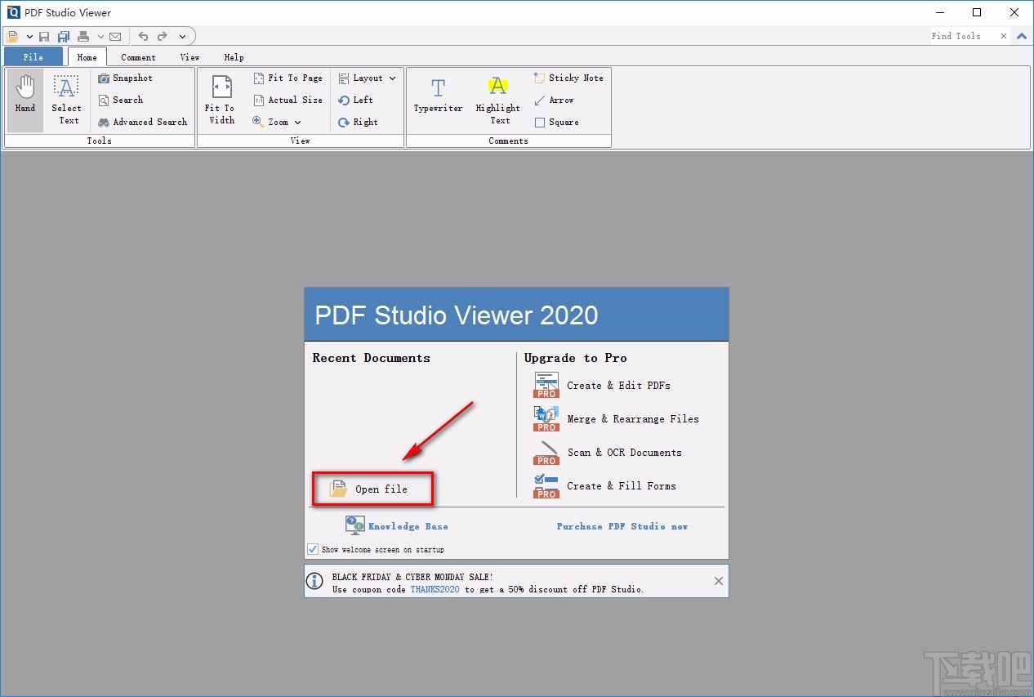1034x697 pixels.
Task: Expand the Zoom dropdown
Action: point(278,122)
